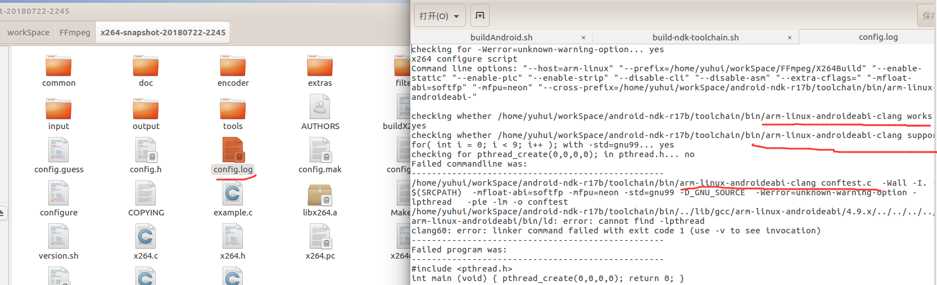937x285 pixels.
Task: Expand the dropdown arrow next to 打开(O)
Action: tap(456, 16)
